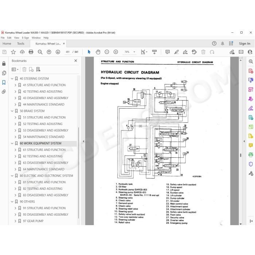Open the attachments paperclip panel

[4, 92]
